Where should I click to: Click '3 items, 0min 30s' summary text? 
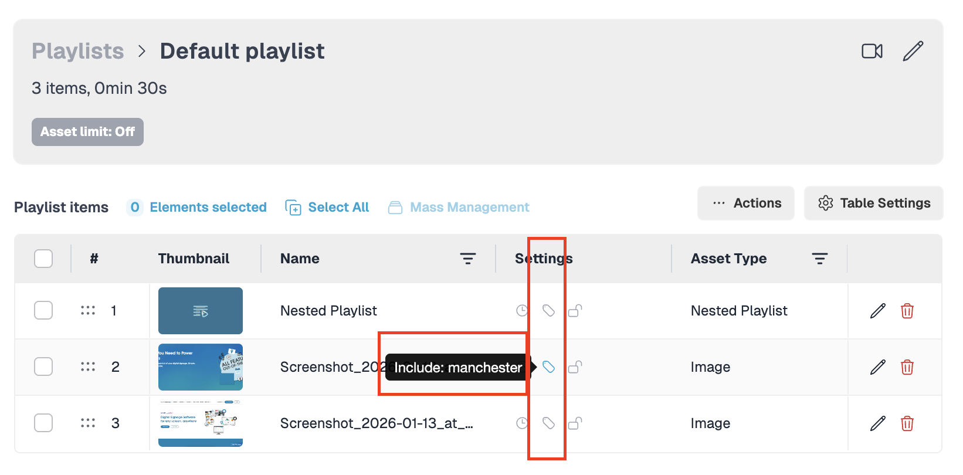click(99, 89)
